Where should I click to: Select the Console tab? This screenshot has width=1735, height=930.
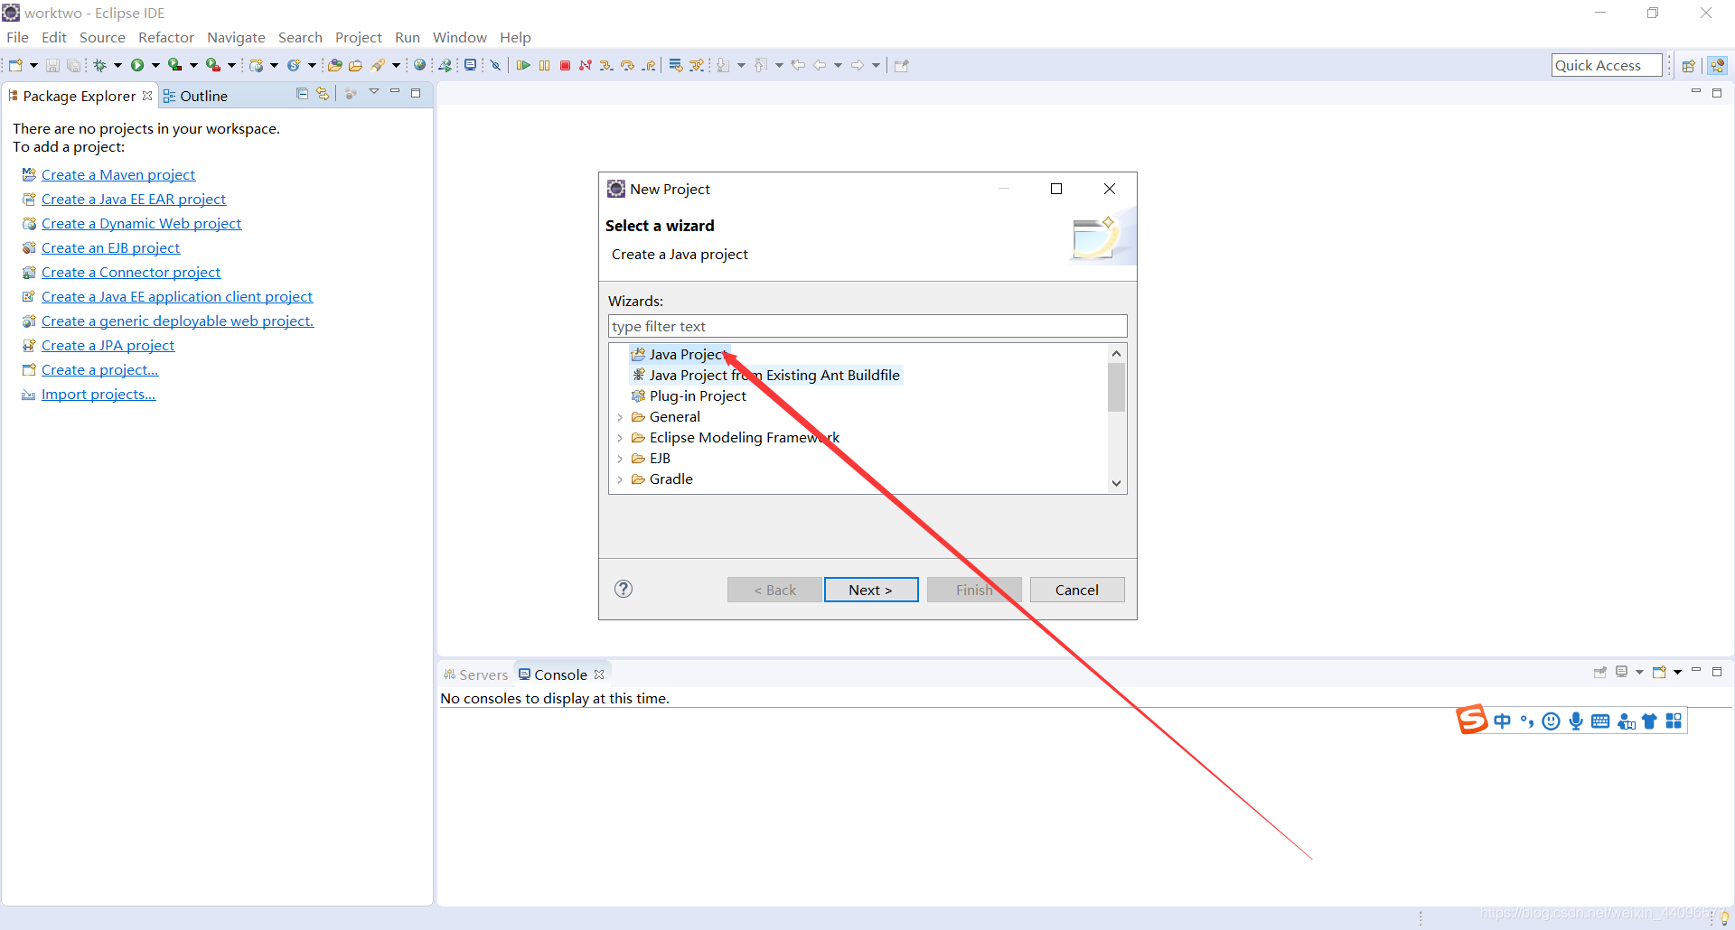coord(560,674)
